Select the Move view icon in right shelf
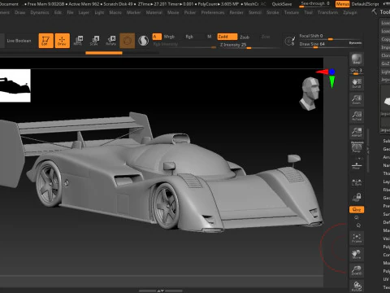 pyautogui.click(x=357, y=254)
